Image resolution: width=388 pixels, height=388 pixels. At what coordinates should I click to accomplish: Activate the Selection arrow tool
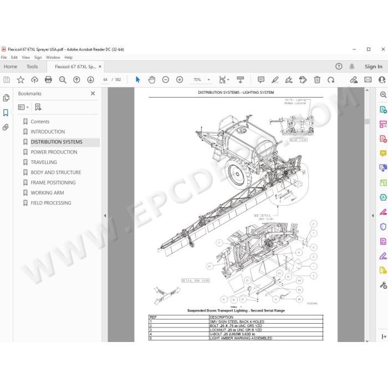(138, 80)
